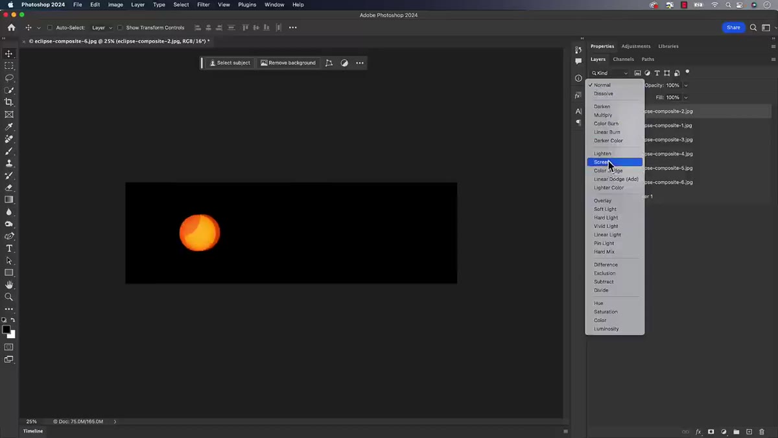Click the search icon near Share
The width and height of the screenshot is (778, 438).
pyautogui.click(x=753, y=28)
